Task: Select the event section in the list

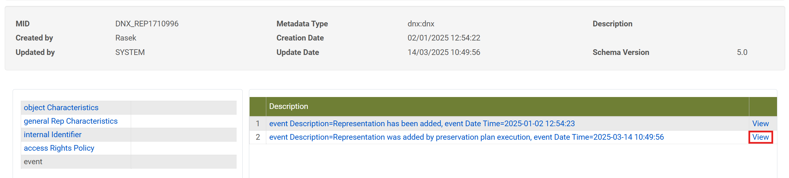Action: [x=33, y=162]
